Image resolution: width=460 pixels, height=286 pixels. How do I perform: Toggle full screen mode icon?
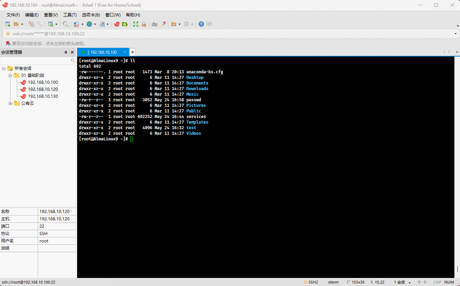point(136,24)
